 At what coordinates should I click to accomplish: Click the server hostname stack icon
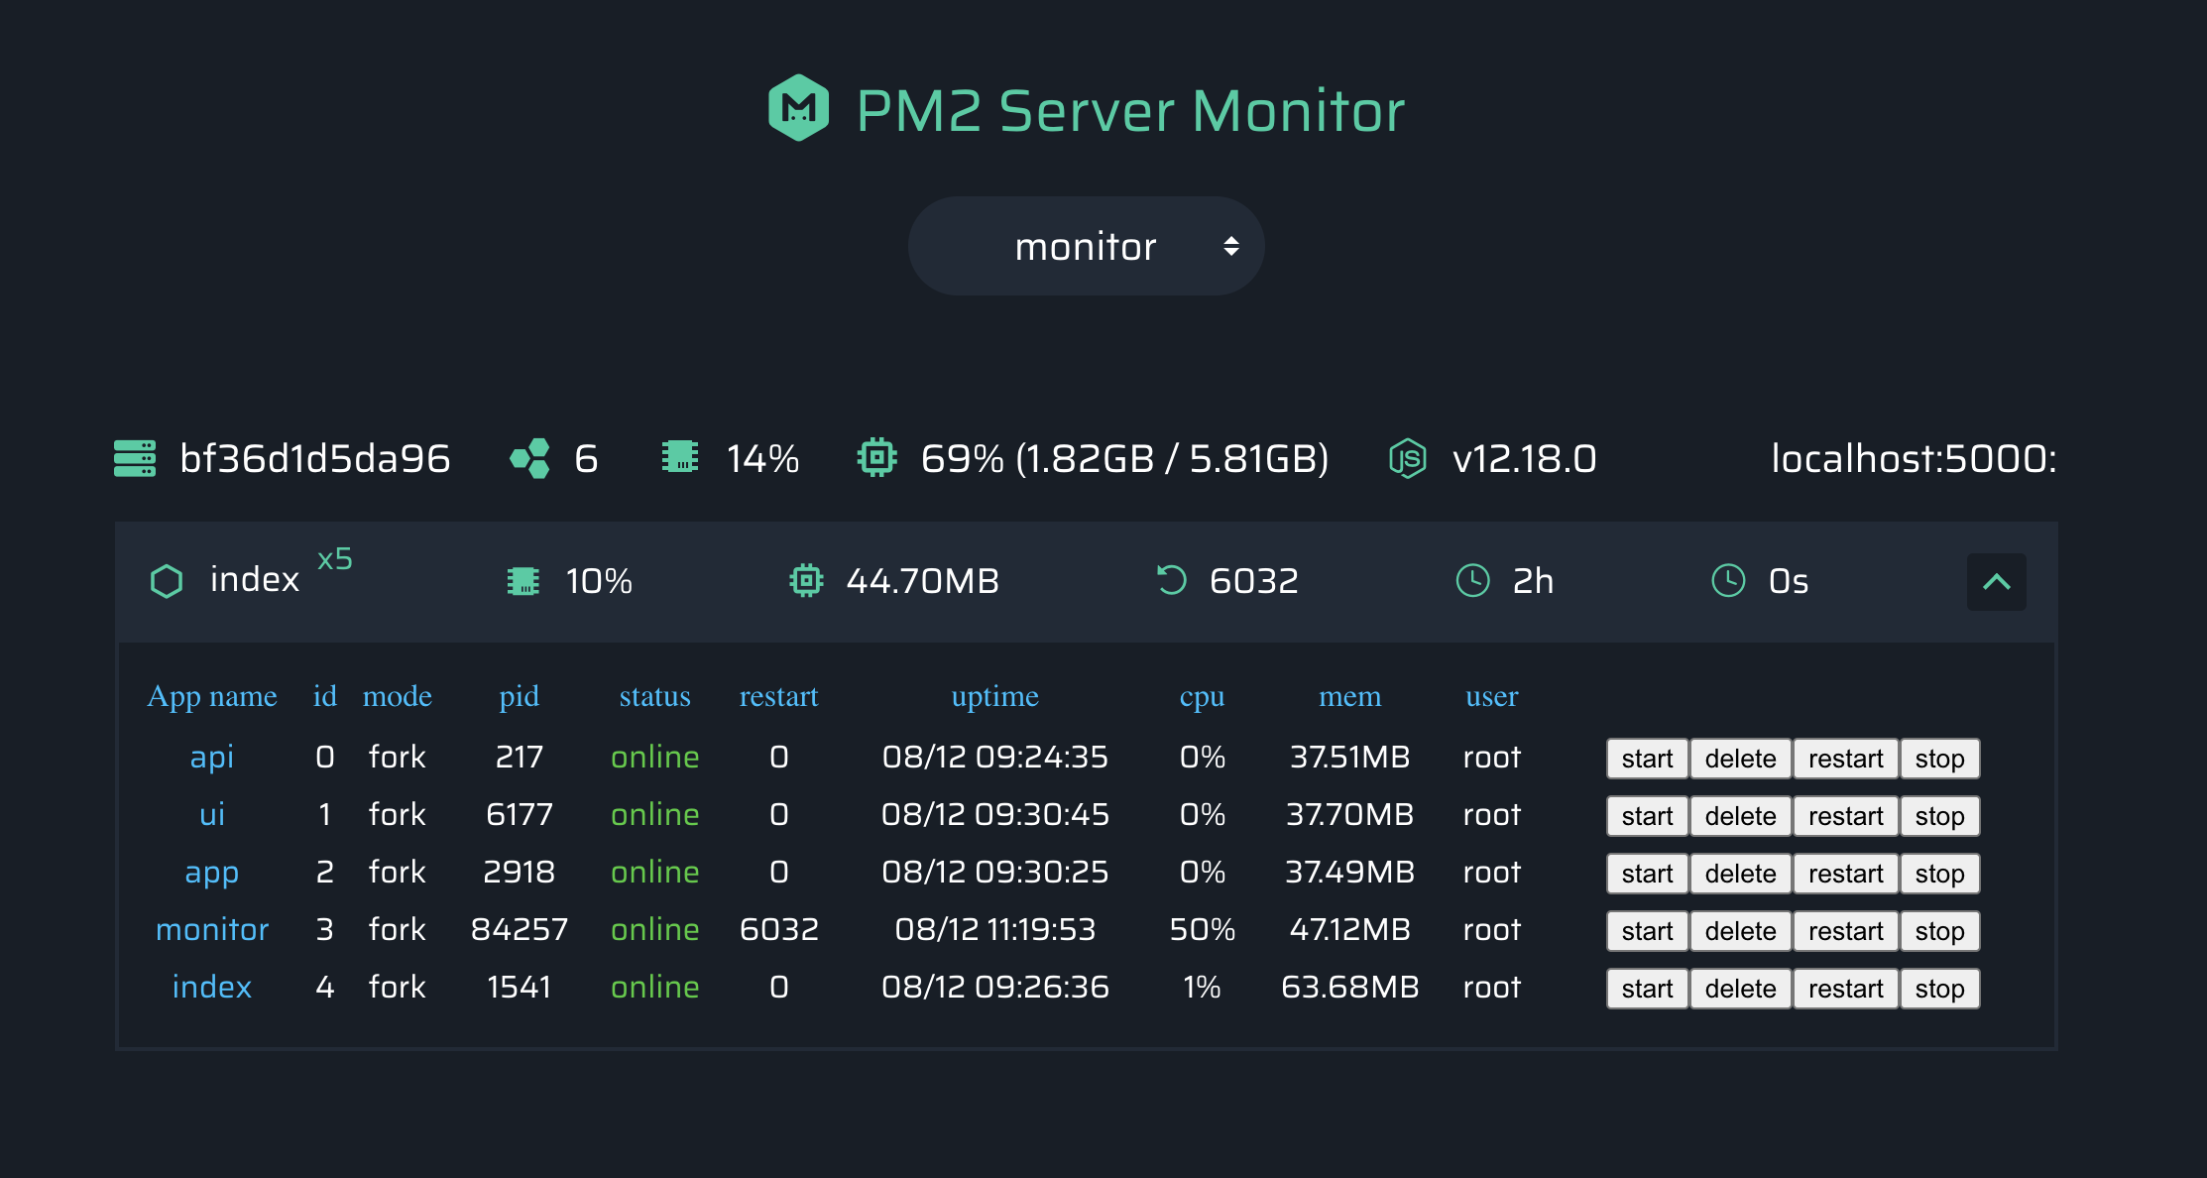click(x=135, y=458)
